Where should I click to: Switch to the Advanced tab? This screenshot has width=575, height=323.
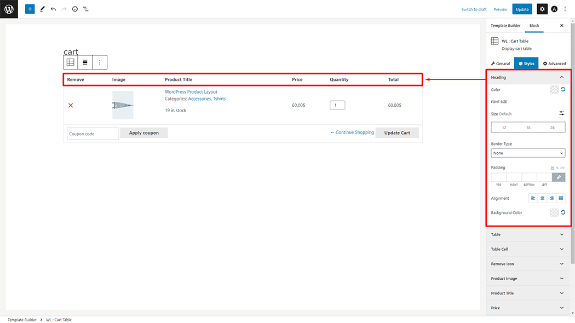[x=554, y=64]
